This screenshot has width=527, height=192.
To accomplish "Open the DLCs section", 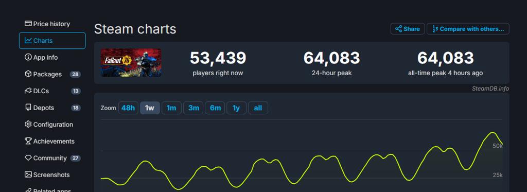I will [x=52, y=91].
